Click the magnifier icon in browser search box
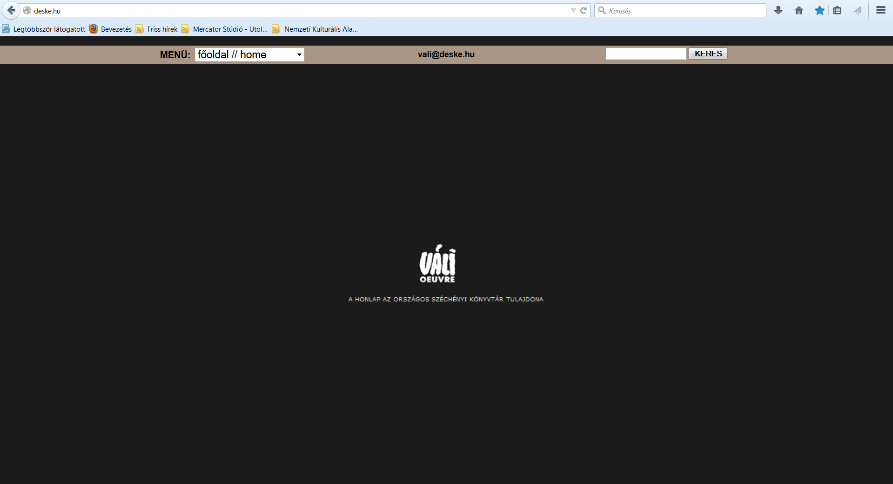This screenshot has height=484, width=893. point(602,10)
